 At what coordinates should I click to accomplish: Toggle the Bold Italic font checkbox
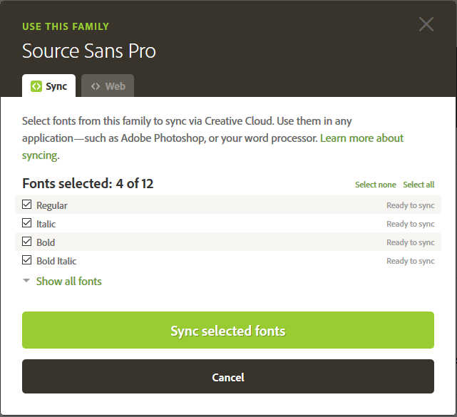coord(27,260)
